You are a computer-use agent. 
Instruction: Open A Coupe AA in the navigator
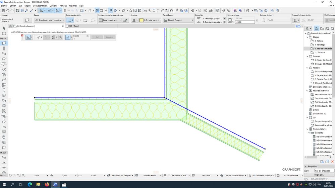tap(322, 60)
